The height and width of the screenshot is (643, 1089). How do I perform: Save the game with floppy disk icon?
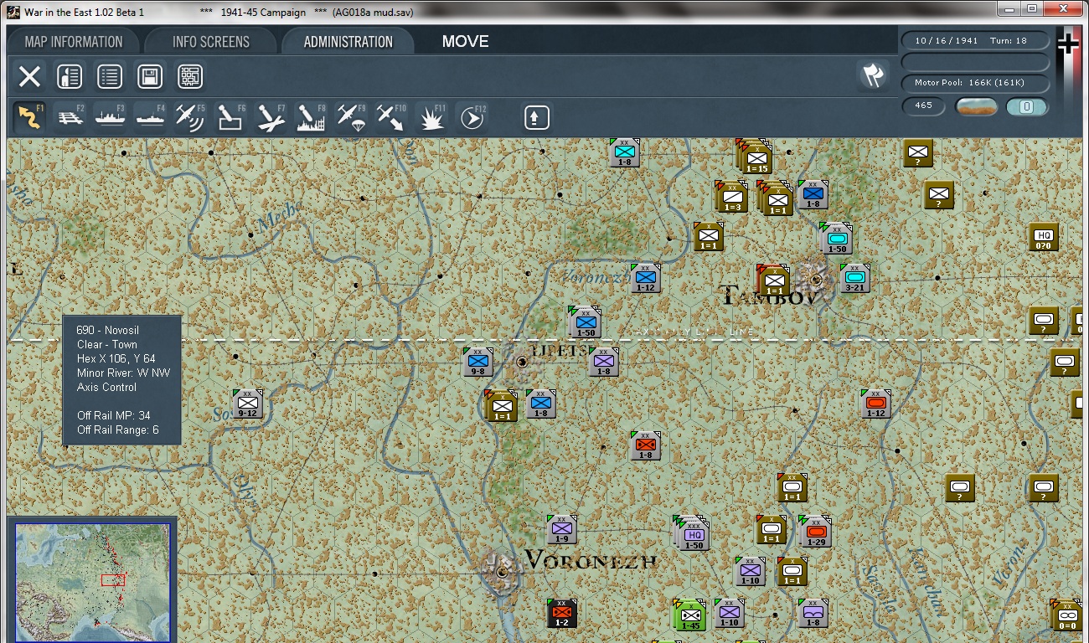coord(150,77)
